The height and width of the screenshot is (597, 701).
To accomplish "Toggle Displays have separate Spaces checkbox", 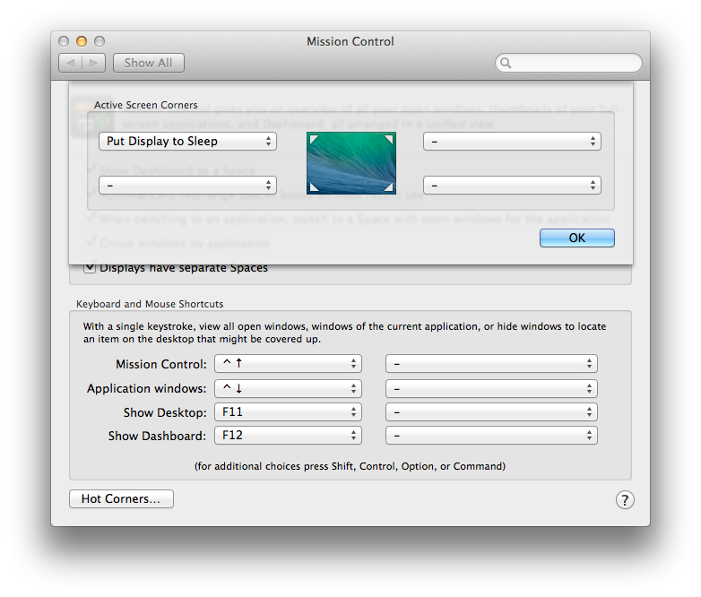I will pos(90,268).
